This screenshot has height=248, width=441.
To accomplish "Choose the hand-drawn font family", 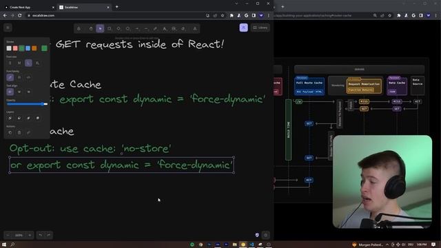I will [10, 77].
